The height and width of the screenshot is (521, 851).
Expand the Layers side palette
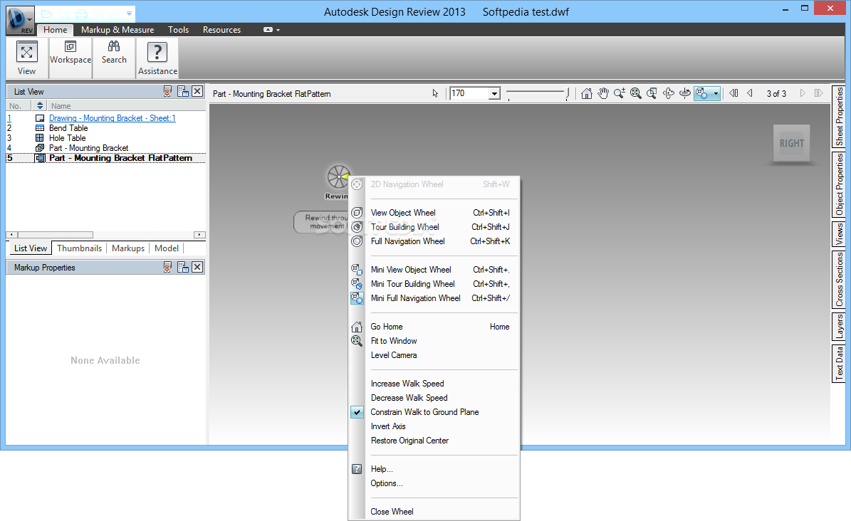tap(839, 326)
